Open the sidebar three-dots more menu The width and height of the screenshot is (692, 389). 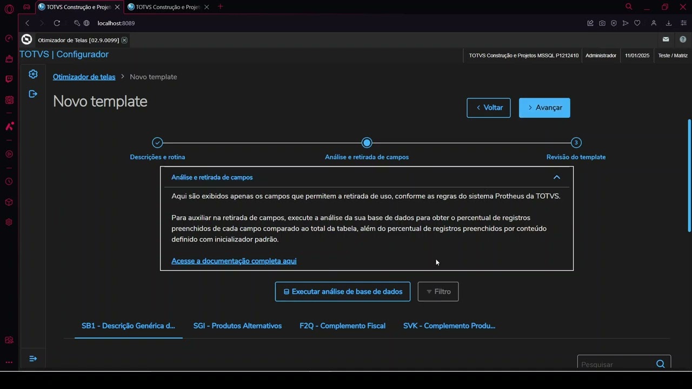(x=9, y=363)
